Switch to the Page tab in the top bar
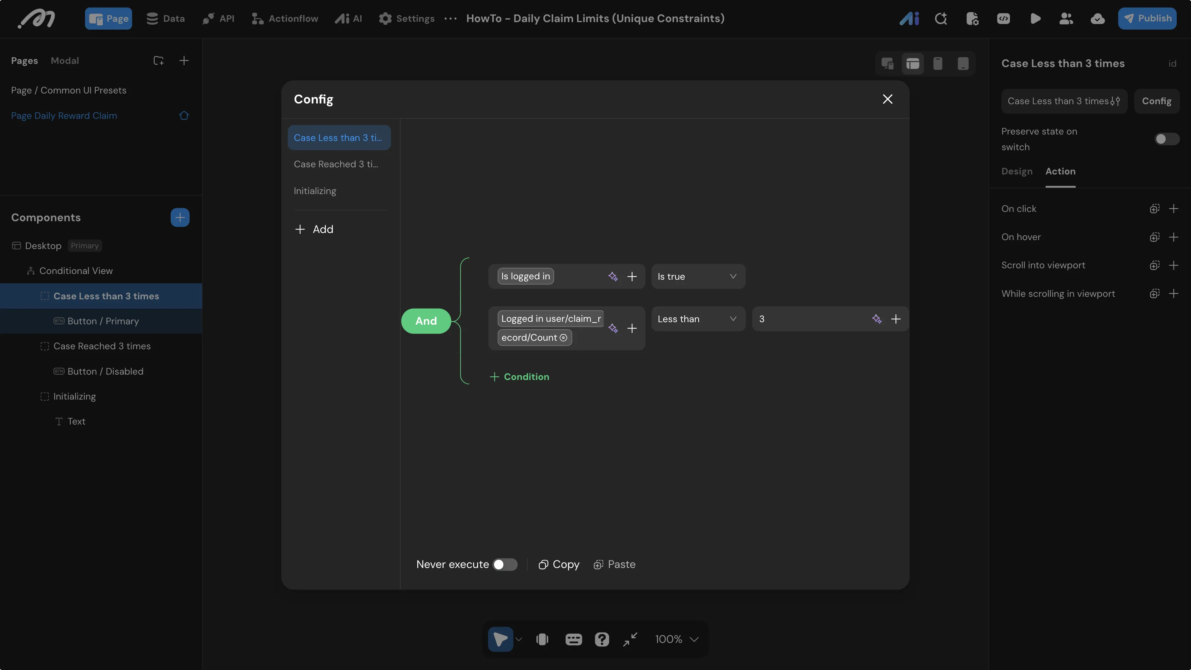The height and width of the screenshot is (670, 1191). (108, 19)
